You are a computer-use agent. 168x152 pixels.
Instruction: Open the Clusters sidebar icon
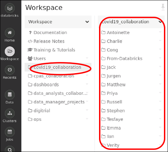[x=10, y=113]
